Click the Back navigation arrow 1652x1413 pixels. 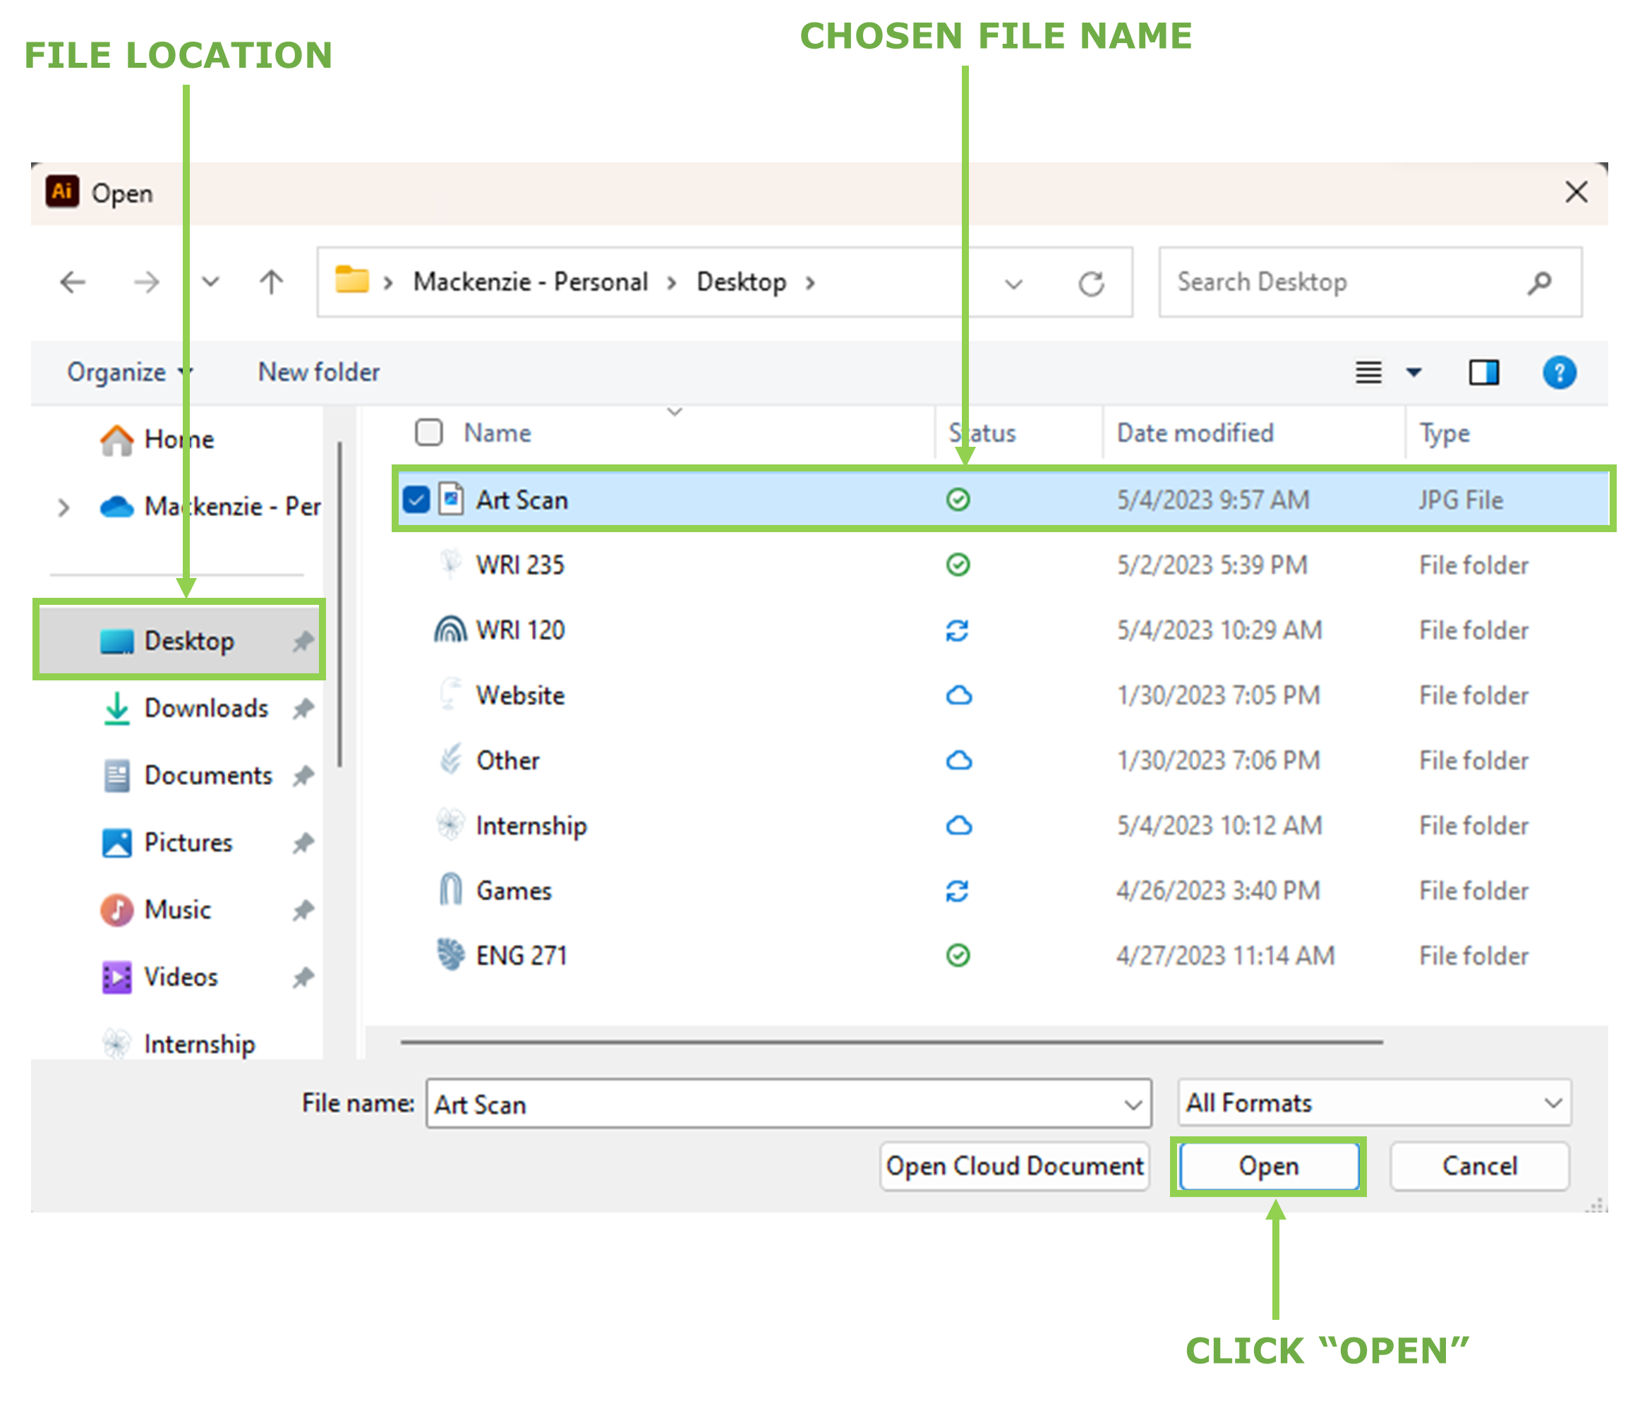coord(73,282)
